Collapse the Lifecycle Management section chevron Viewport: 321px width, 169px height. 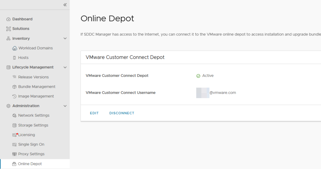(65, 67)
